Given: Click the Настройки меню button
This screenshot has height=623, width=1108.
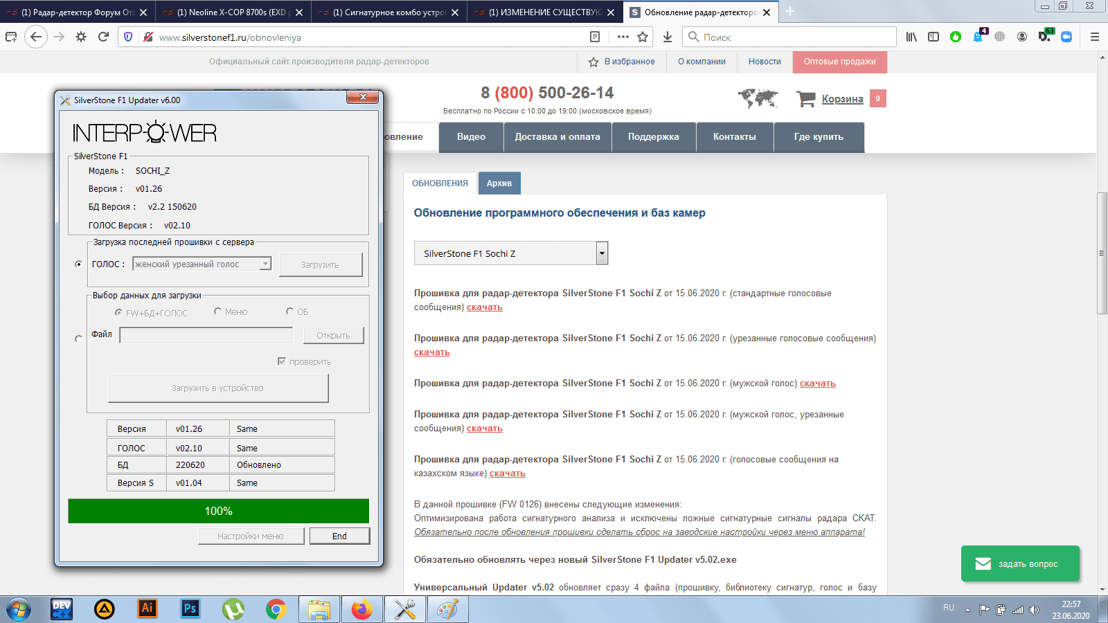Looking at the screenshot, I should (251, 536).
